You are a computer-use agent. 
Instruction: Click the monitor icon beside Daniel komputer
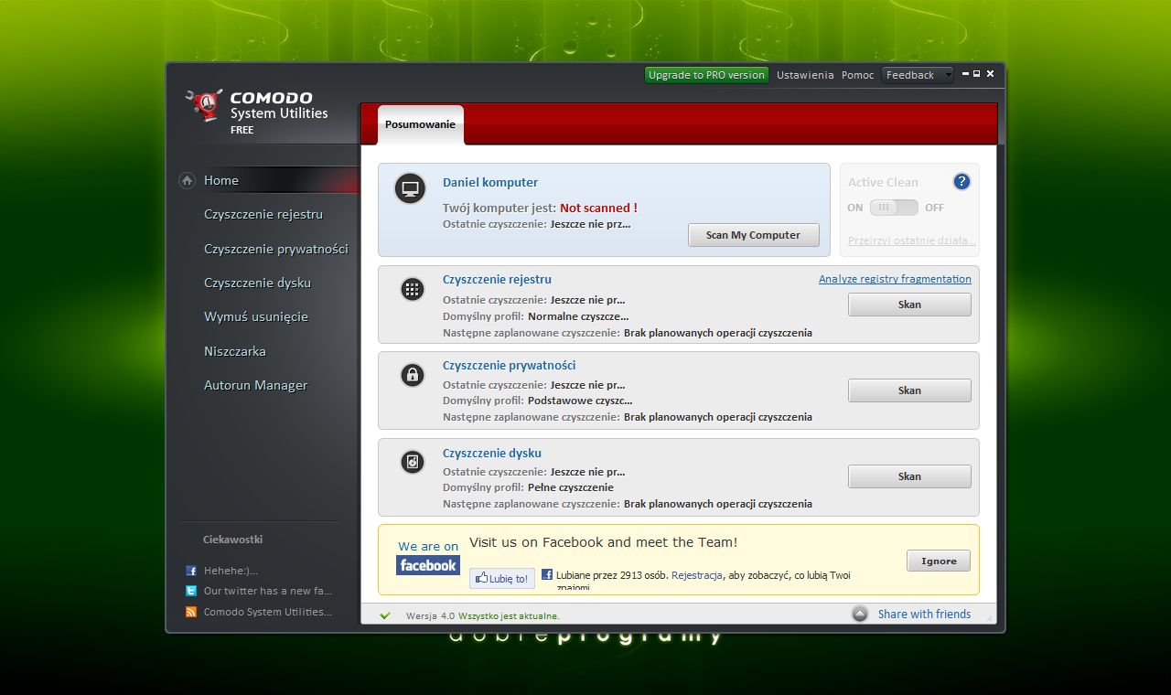pyautogui.click(x=409, y=188)
